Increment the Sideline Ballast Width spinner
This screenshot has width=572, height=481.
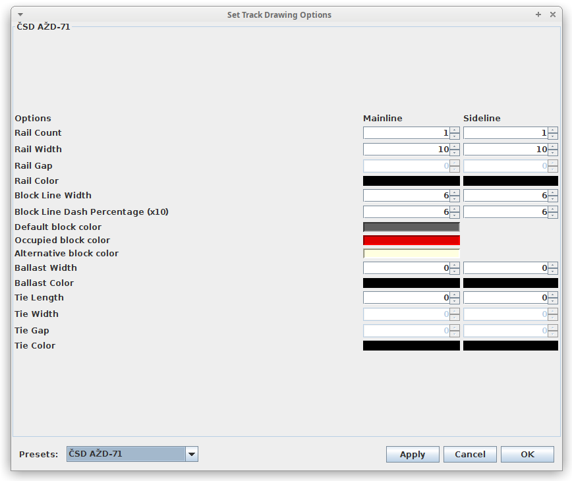point(553,265)
